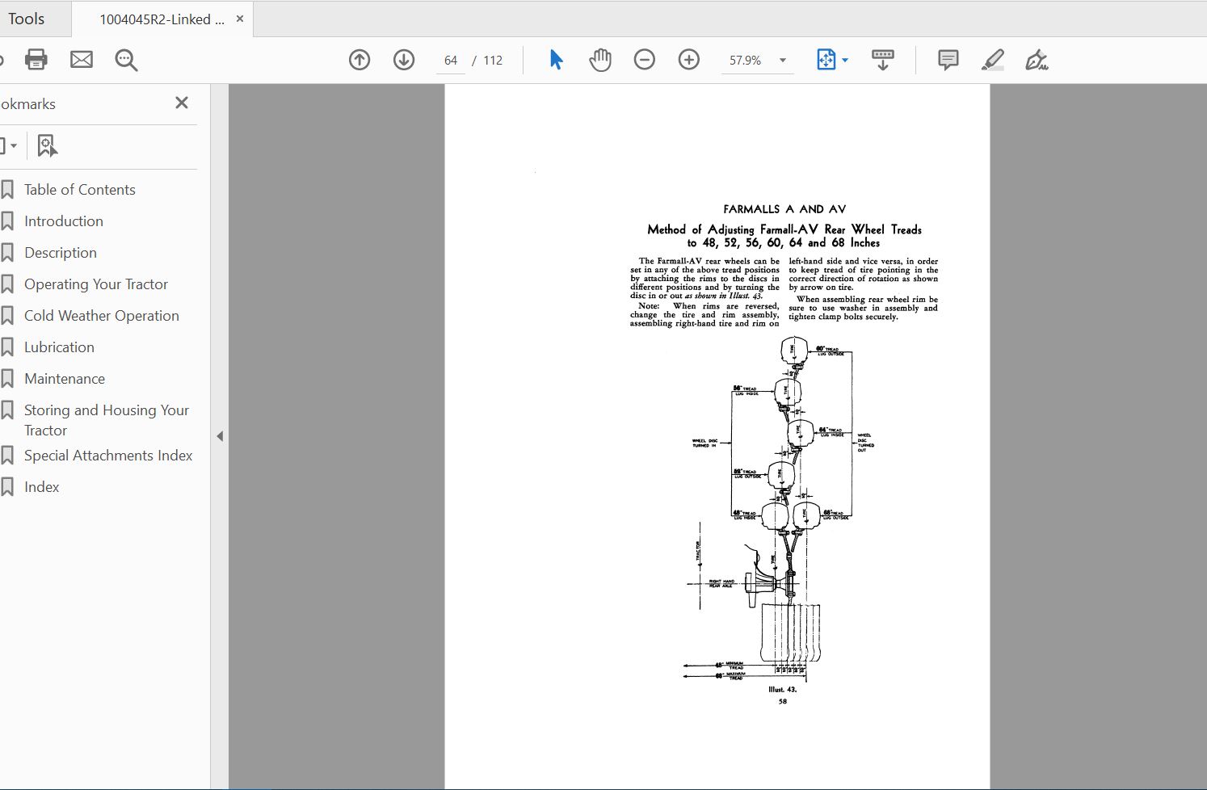
Task: Open the search tool
Action: (x=126, y=59)
